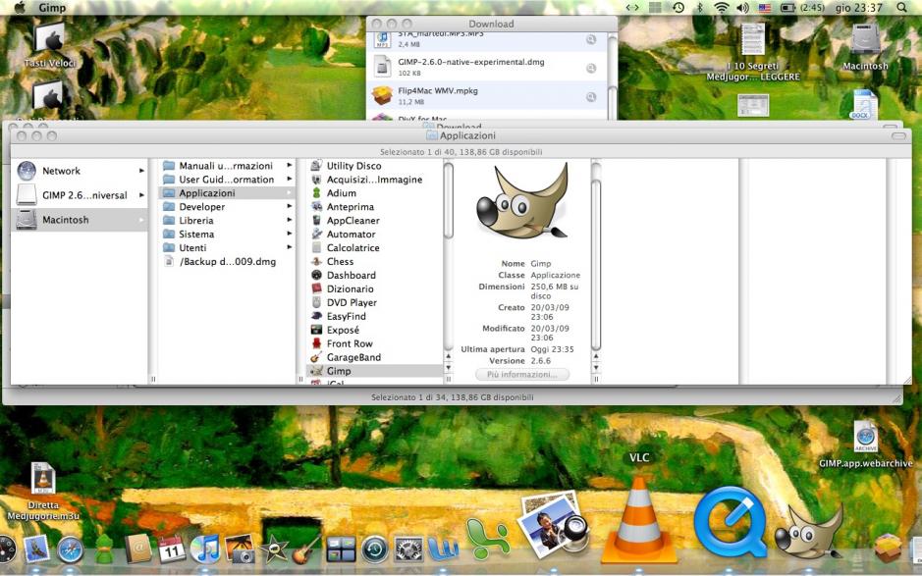Expand the Utenti folder arrow
This screenshot has height=576, width=922.
point(290,247)
